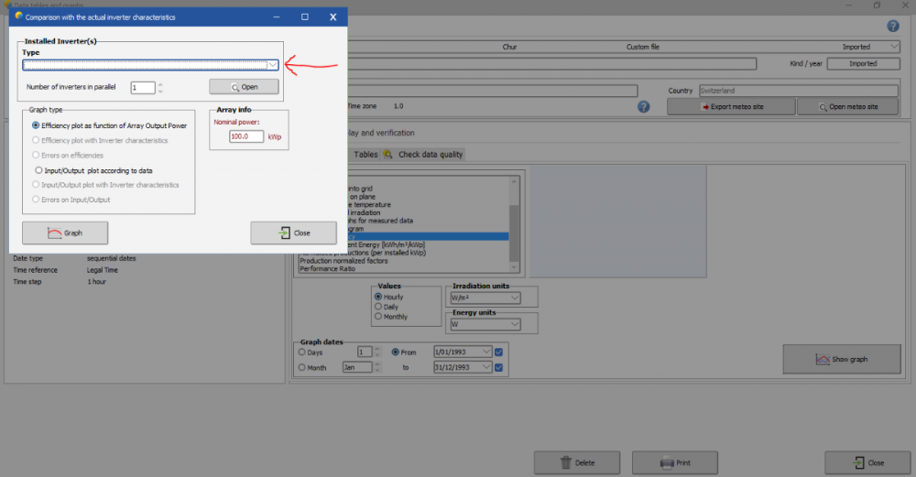Click the help icon at top right

coord(893,26)
